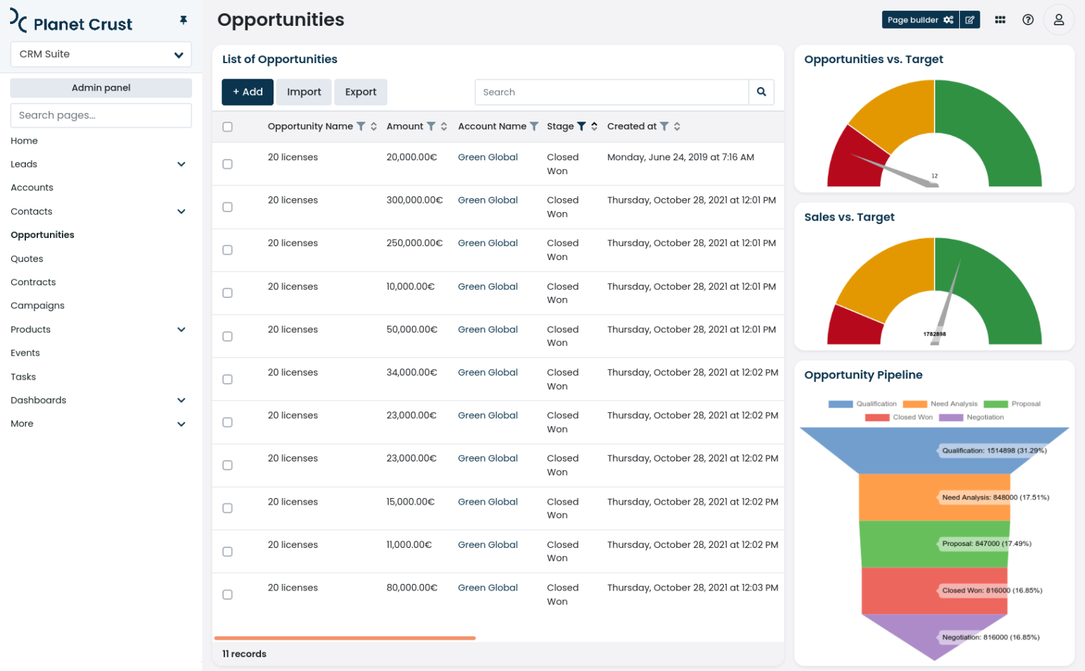Go to Quotes in sidebar
Image resolution: width=1085 pixels, height=671 pixels.
27,259
